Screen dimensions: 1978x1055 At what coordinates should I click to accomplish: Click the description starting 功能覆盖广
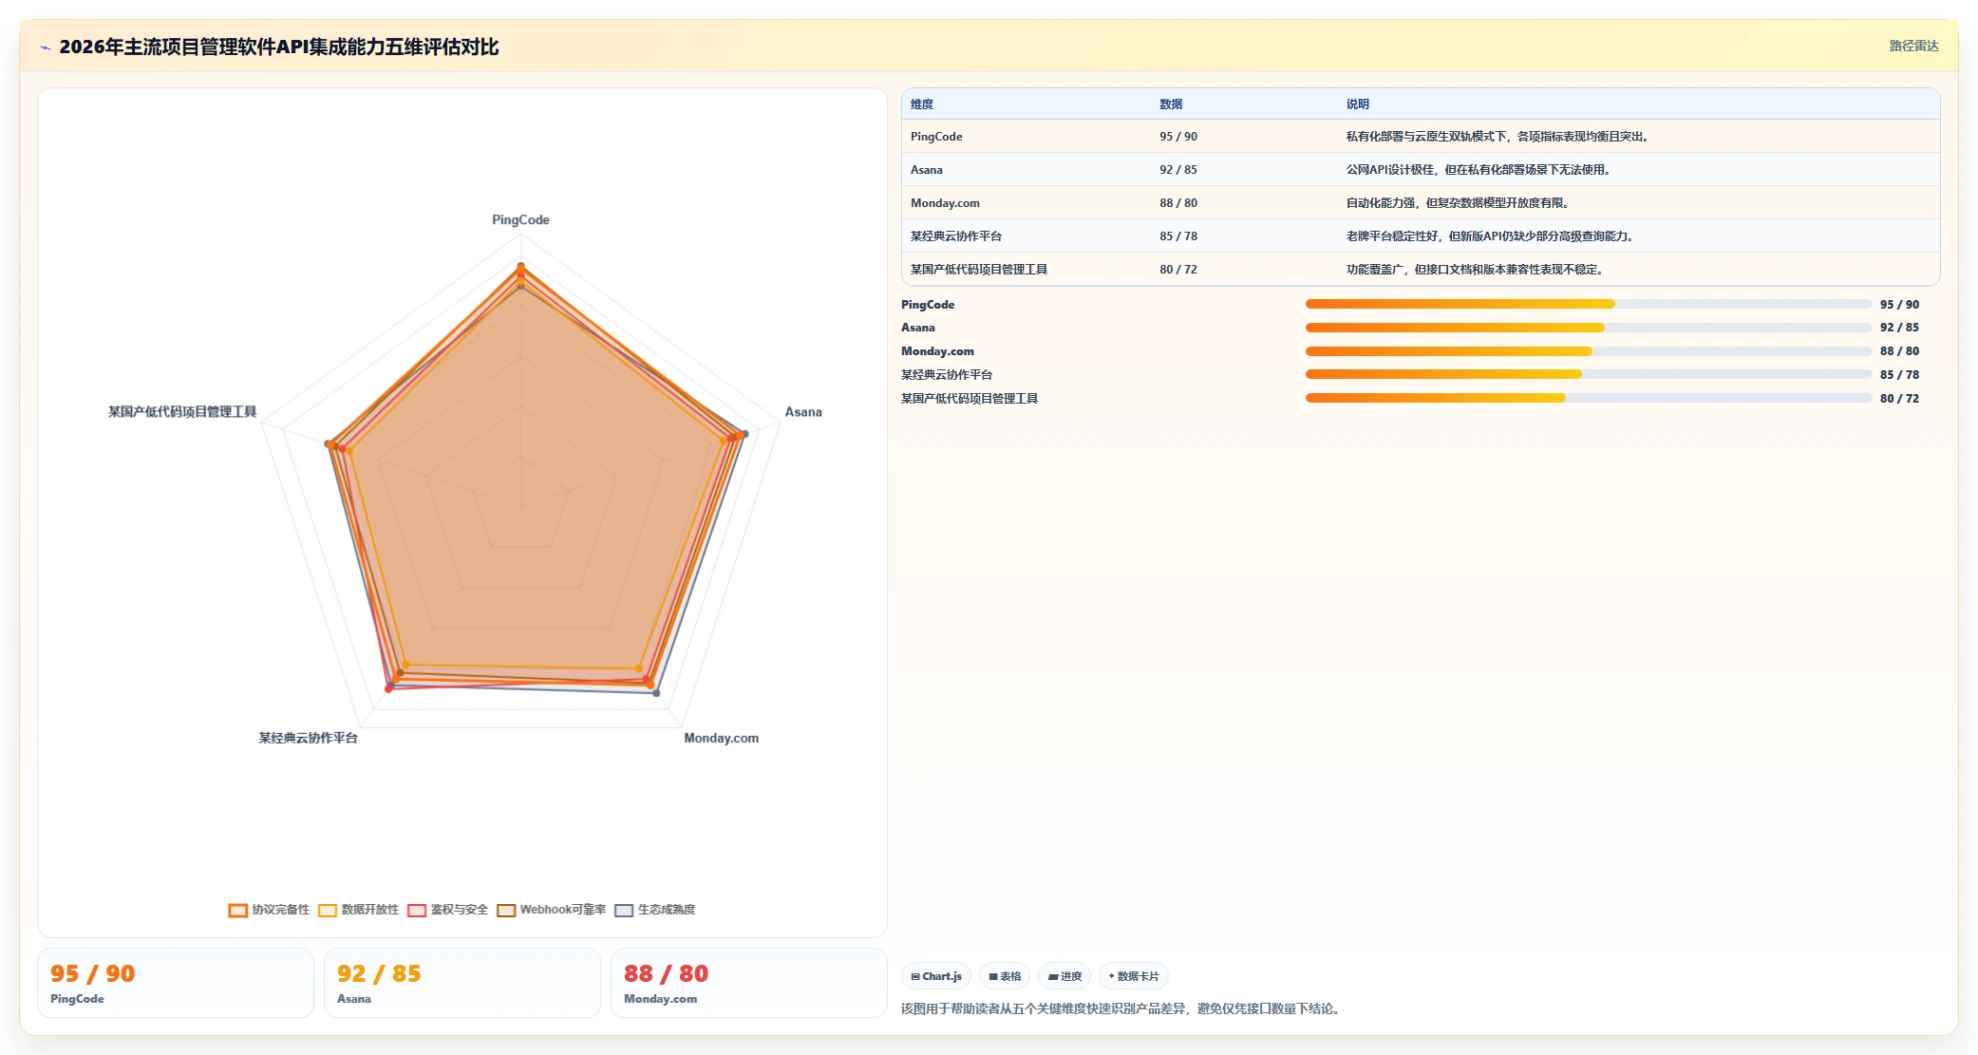(1475, 270)
